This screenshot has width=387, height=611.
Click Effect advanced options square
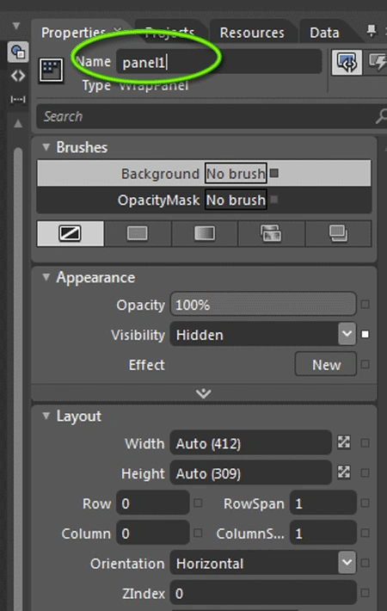coord(365,364)
